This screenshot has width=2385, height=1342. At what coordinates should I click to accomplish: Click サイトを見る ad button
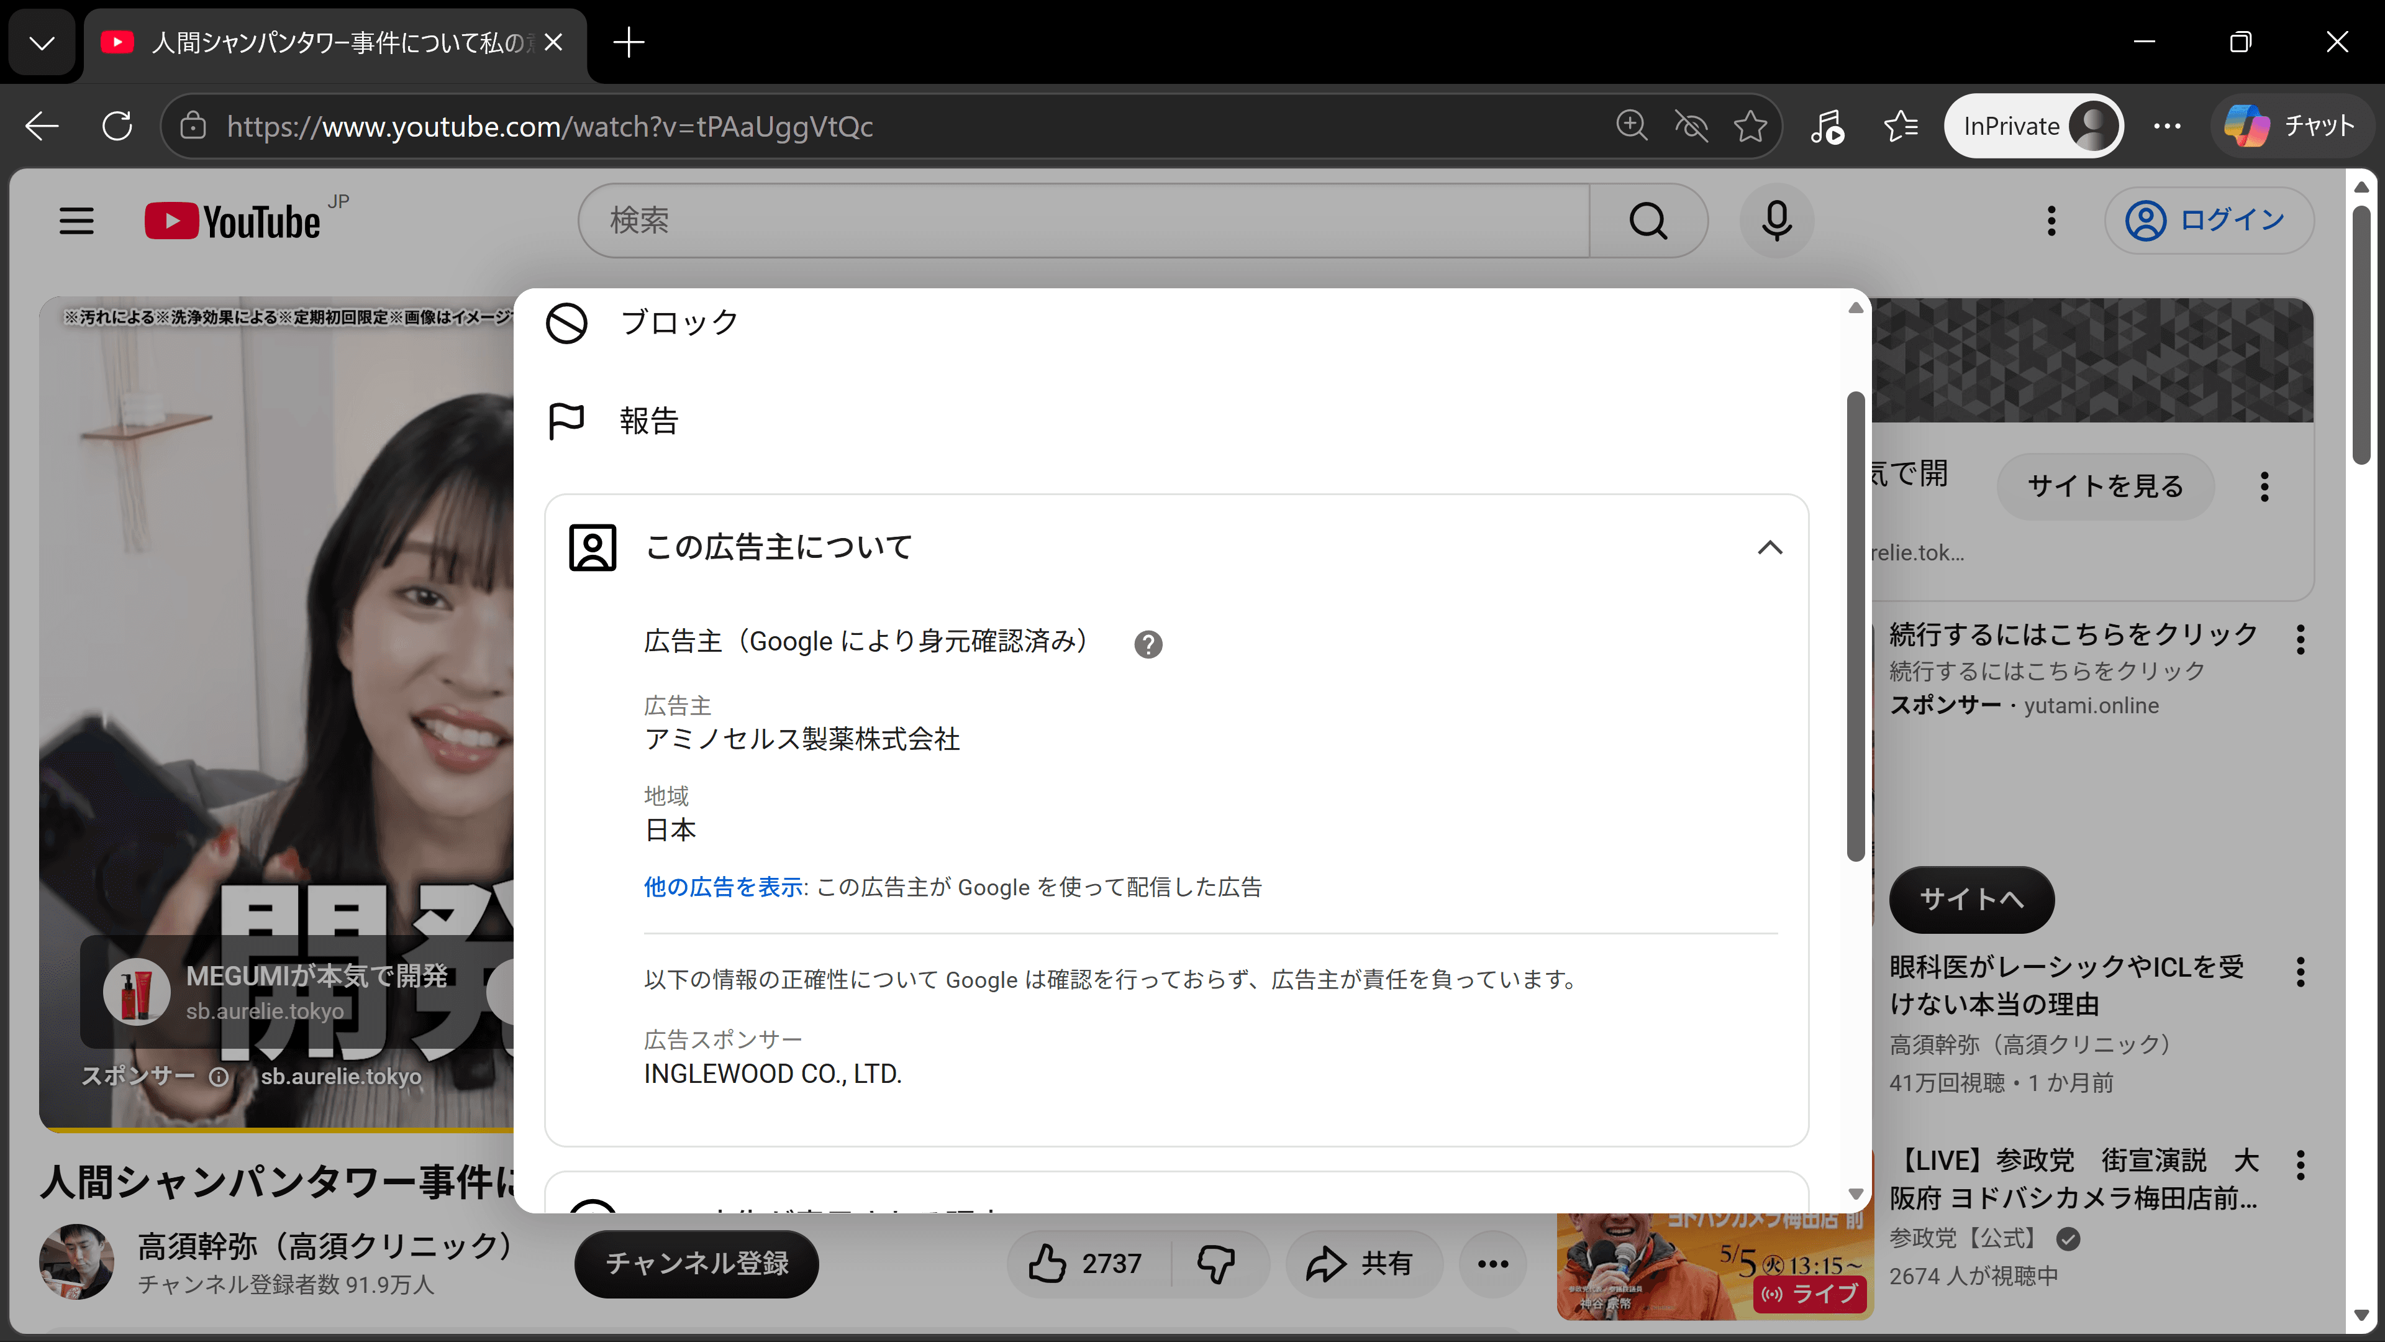click(x=2106, y=486)
